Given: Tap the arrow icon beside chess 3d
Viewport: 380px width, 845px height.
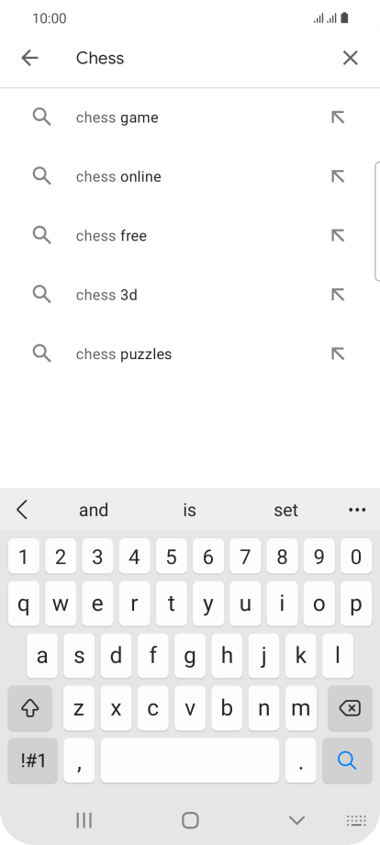Looking at the screenshot, I should [x=338, y=295].
